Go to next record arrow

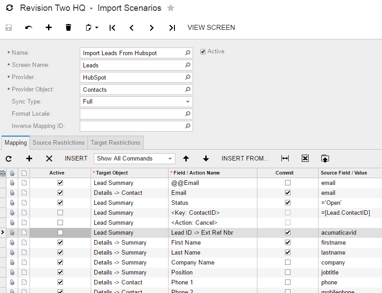pyautogui.click(x=151, y=28)
